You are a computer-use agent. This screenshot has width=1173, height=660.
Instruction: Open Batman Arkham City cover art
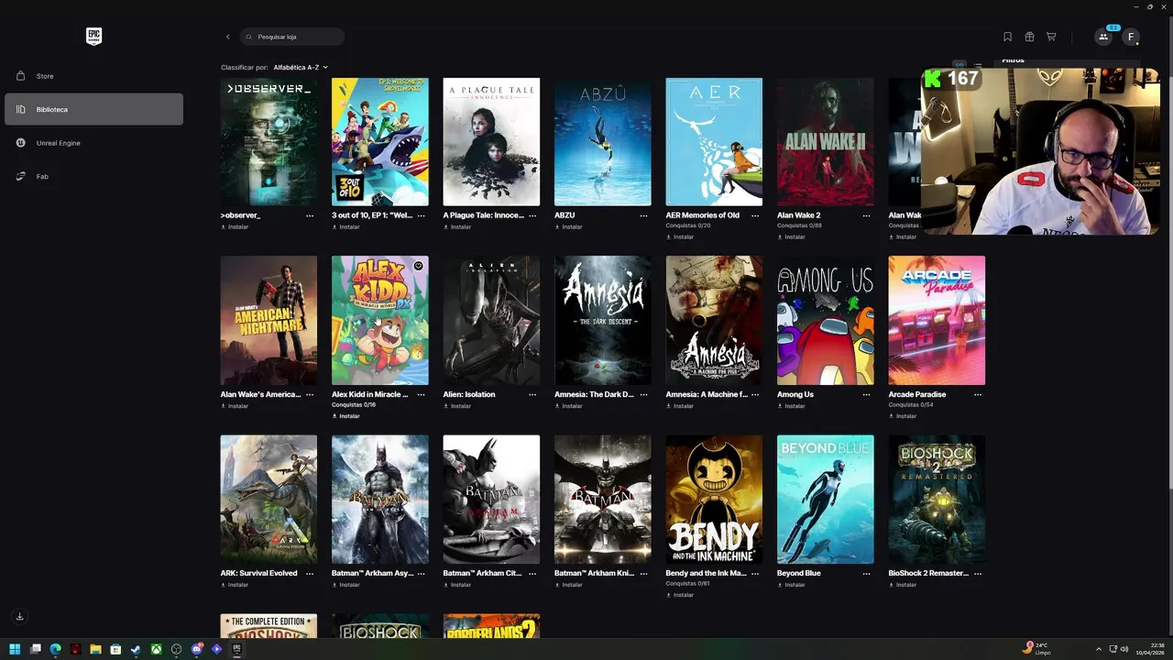(491, 500)
